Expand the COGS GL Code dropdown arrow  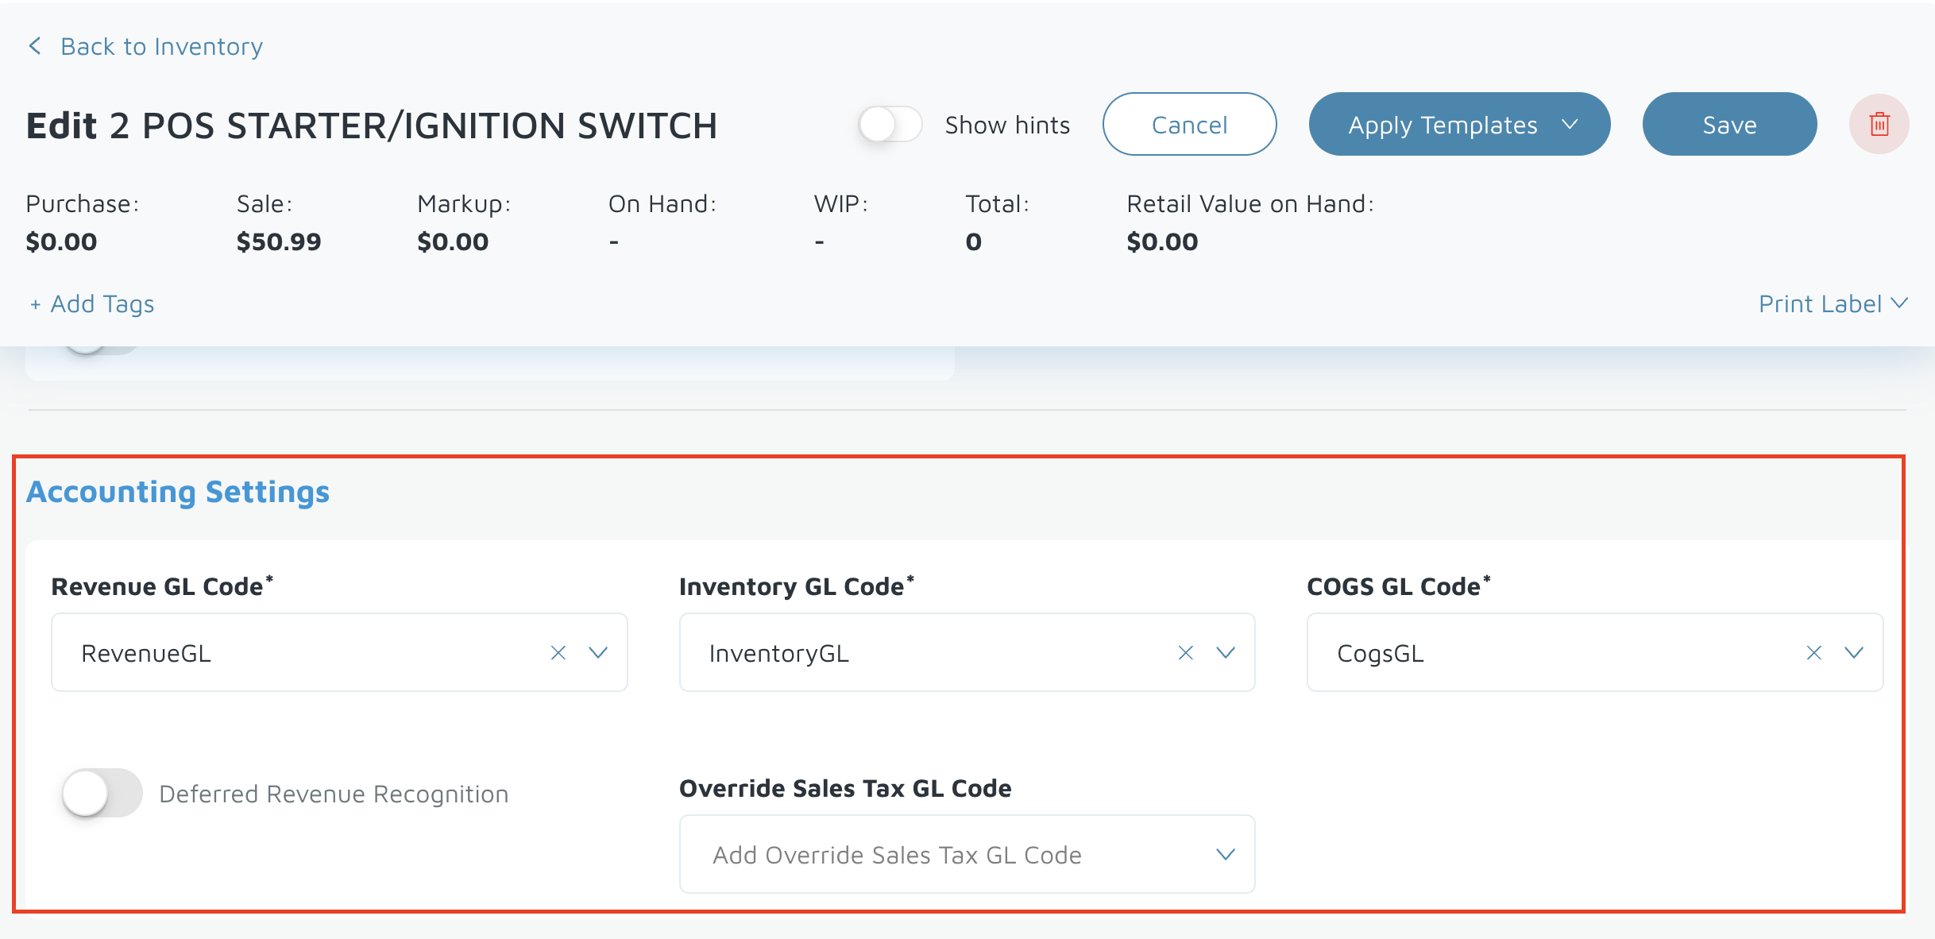tap(1854, 653)
